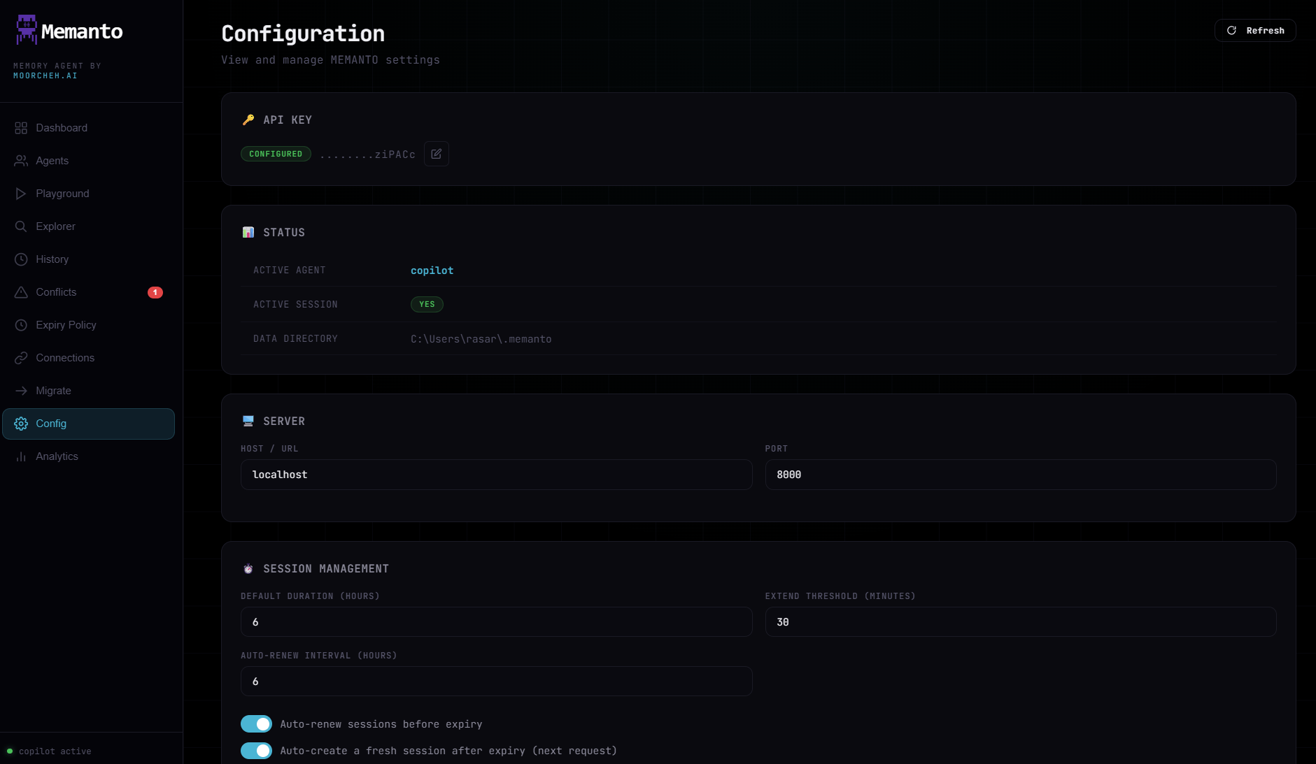The image size is (1316, 764).
Task: Toggle Auto-create a fresh session after expiry
Action: [256, 751]
